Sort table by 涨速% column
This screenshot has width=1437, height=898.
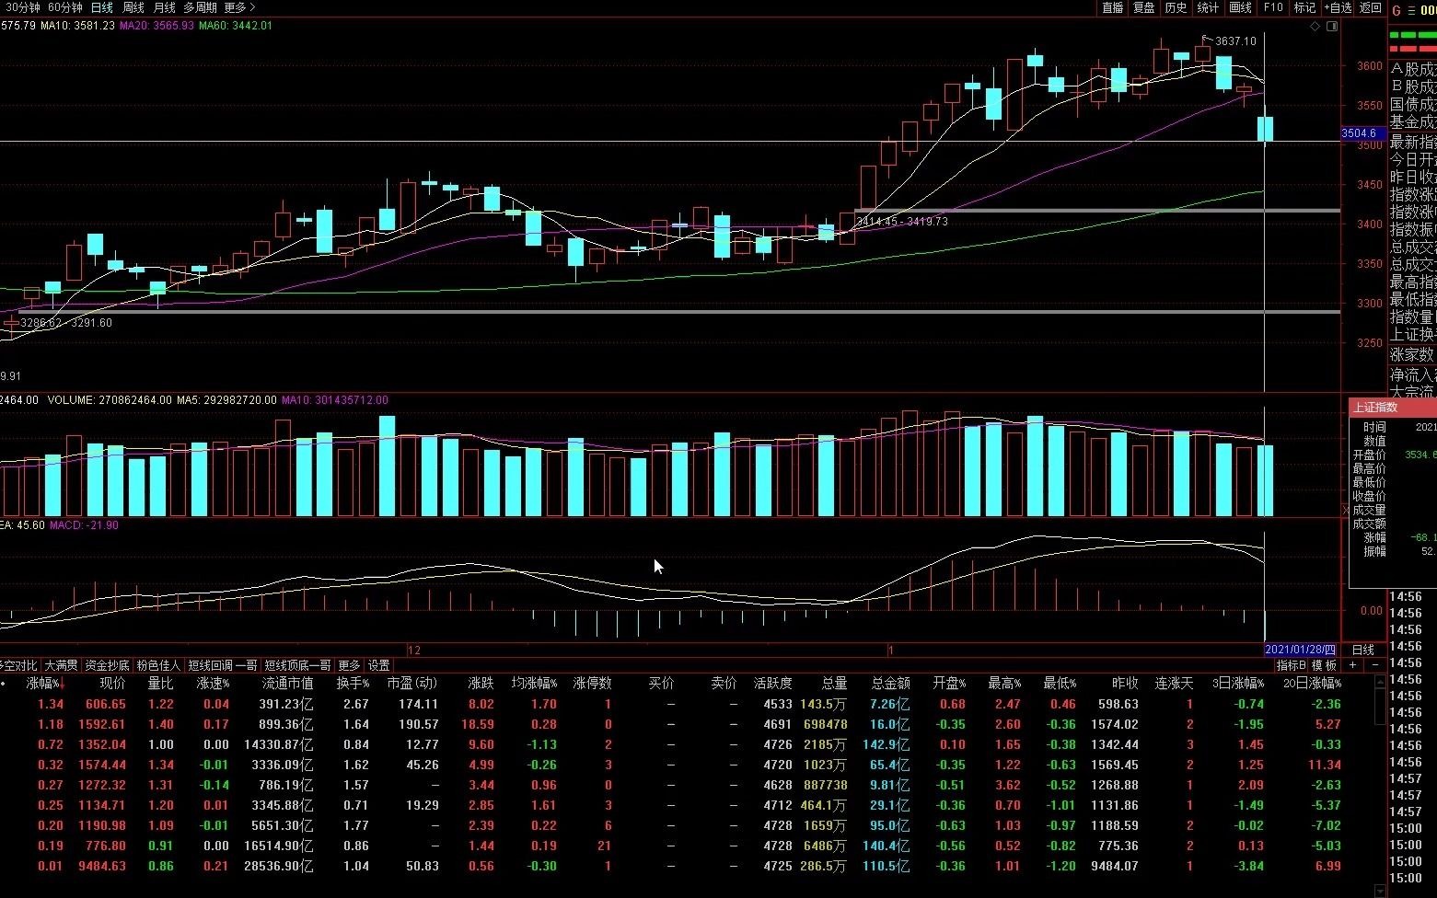pyautogui.click(x=213, y=684)
